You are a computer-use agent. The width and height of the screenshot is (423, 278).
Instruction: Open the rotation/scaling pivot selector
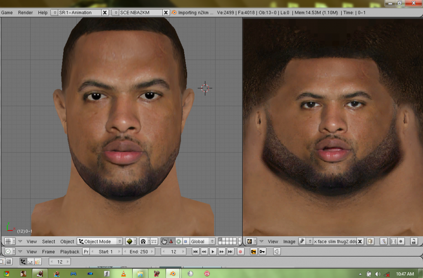145,241
